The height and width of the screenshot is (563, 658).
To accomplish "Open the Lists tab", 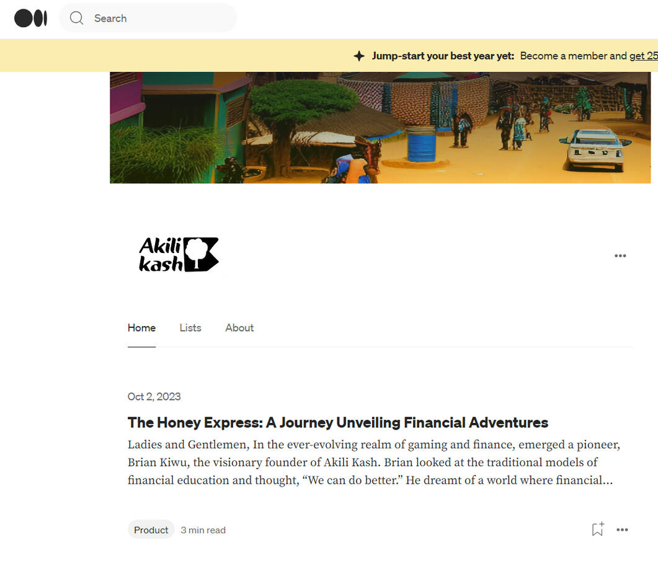I will [x=190, y=327].
